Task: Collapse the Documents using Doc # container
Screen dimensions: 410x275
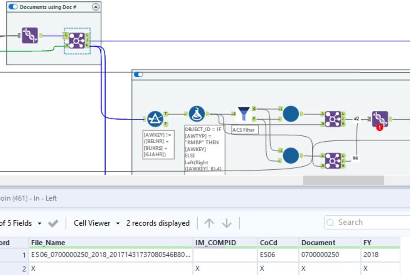Action: tap(96, 7)
